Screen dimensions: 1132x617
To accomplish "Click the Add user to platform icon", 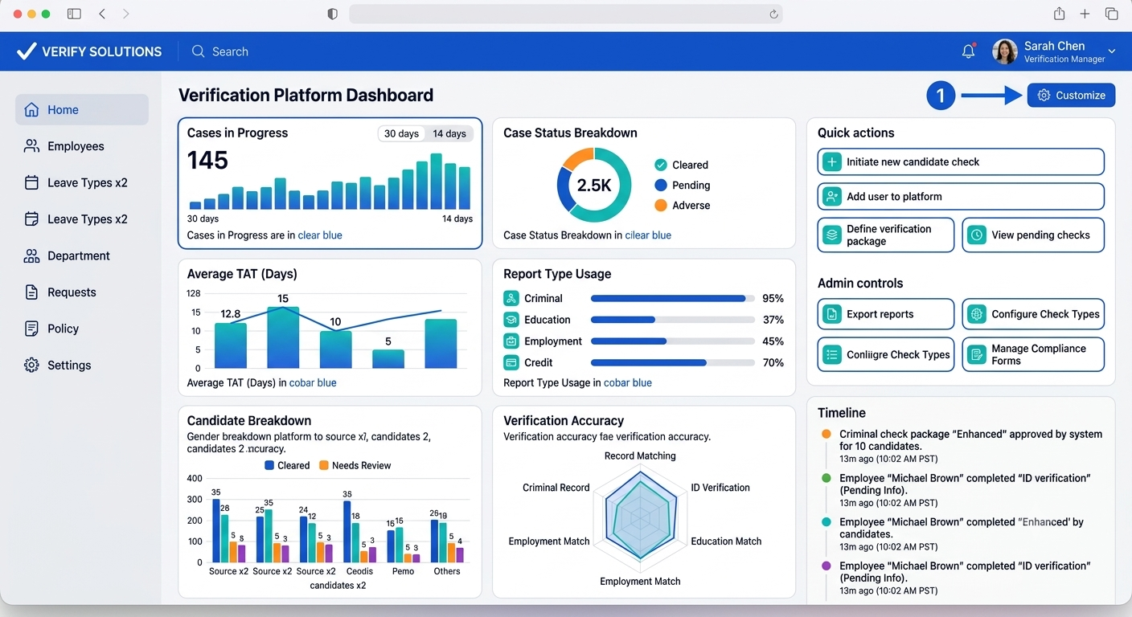I will (x=832, y=196).
